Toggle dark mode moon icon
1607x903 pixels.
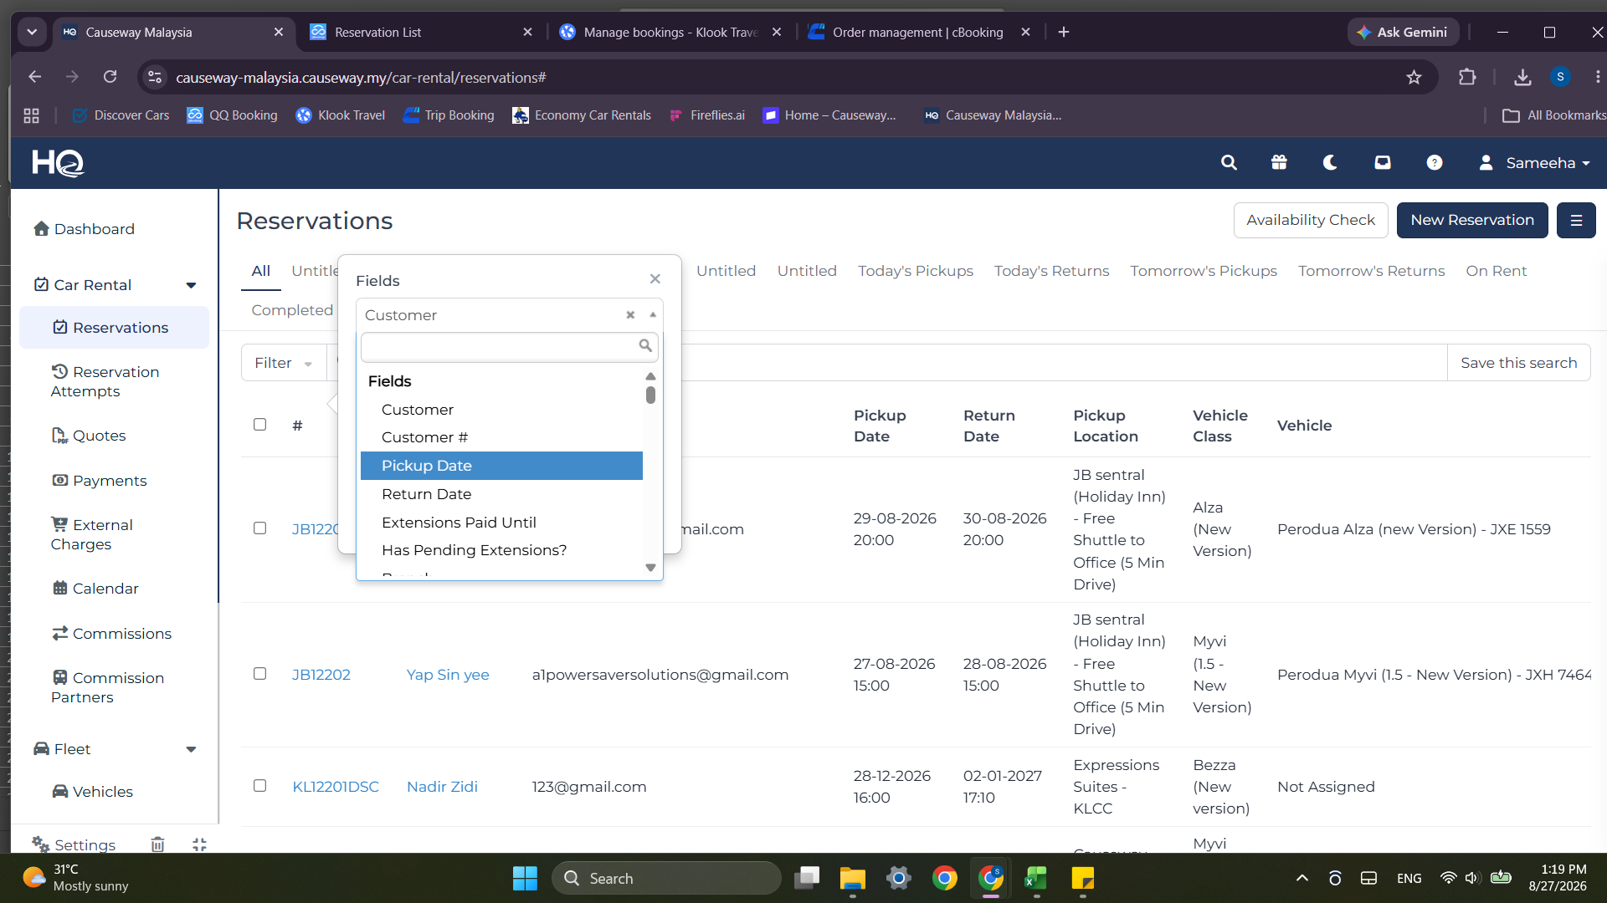click(1330, 162)
